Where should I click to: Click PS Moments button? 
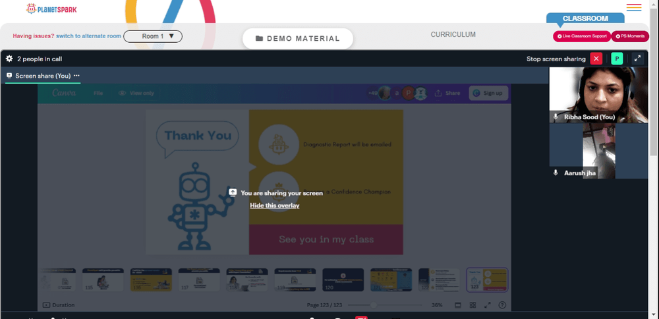tap(630, 36)
